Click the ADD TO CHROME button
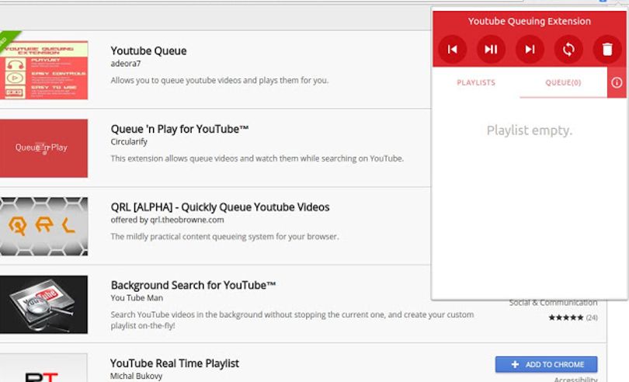The width and height of the screenshot is (629, 382). tap(547, 364)
